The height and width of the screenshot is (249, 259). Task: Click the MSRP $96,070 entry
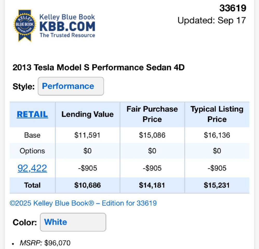point(45,243)
